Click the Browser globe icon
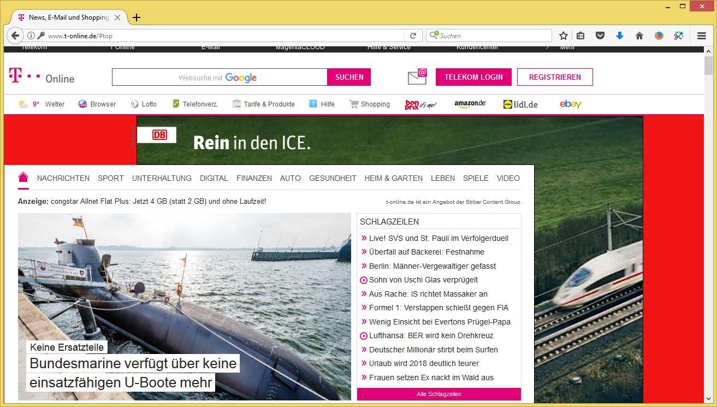This screenshot has width=717, height=407. coord(83,104)
